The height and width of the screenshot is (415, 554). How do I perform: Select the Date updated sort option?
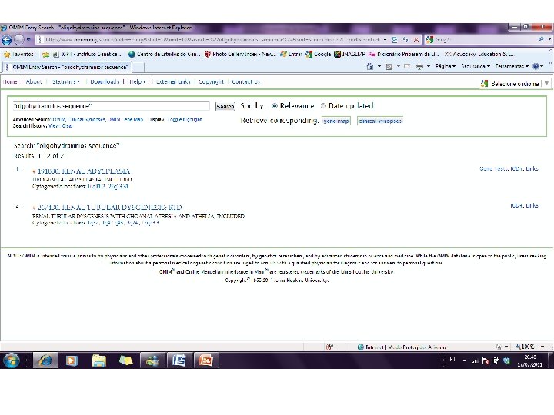click(323, 105)
